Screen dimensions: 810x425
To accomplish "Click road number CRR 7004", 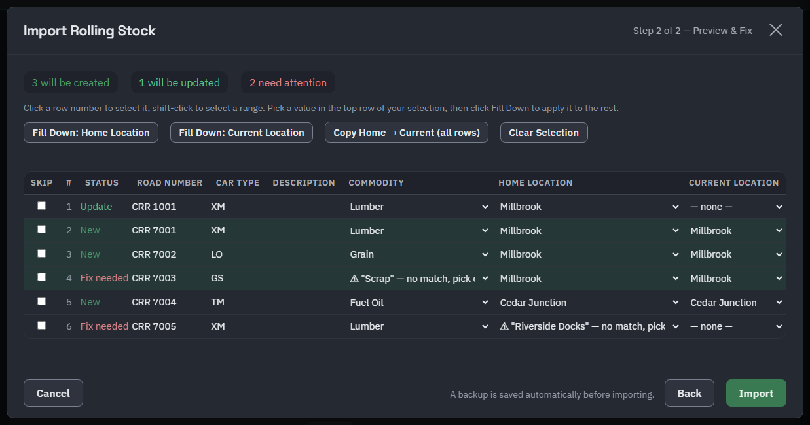I will (x=154, y=302).
